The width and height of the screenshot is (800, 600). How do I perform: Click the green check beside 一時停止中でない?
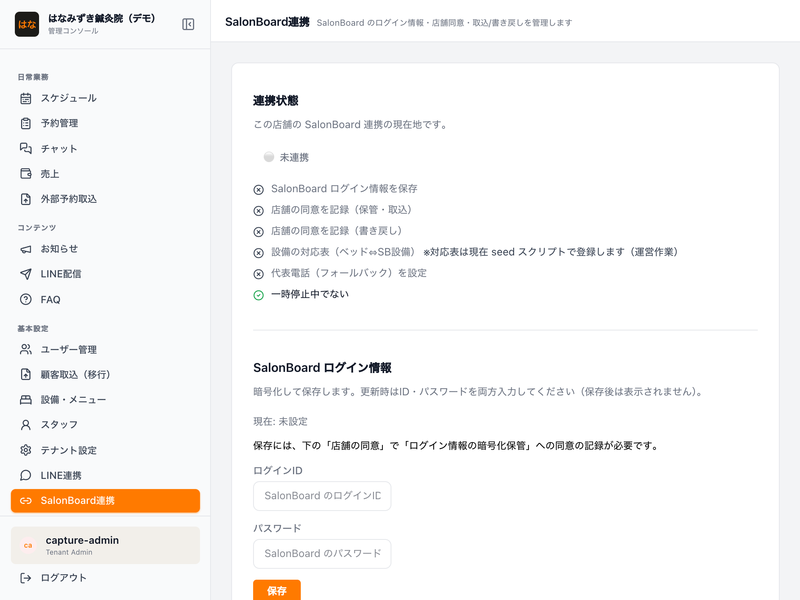tap(259, 295)
